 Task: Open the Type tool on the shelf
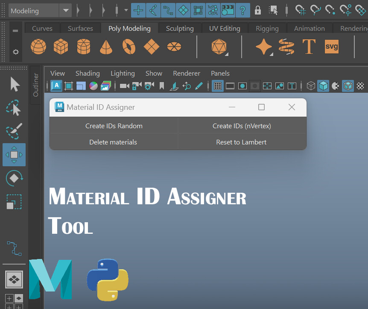tap(309, 47)
